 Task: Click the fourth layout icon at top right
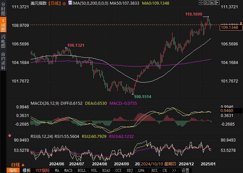click(x=217, y=3)
